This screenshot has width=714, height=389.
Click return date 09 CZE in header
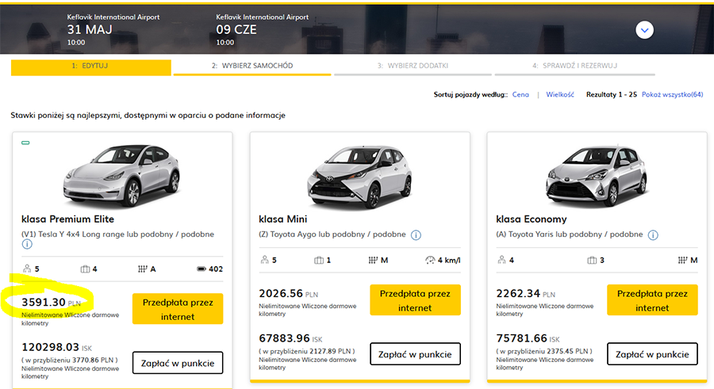pyautogui.click(x=236, y=30)
